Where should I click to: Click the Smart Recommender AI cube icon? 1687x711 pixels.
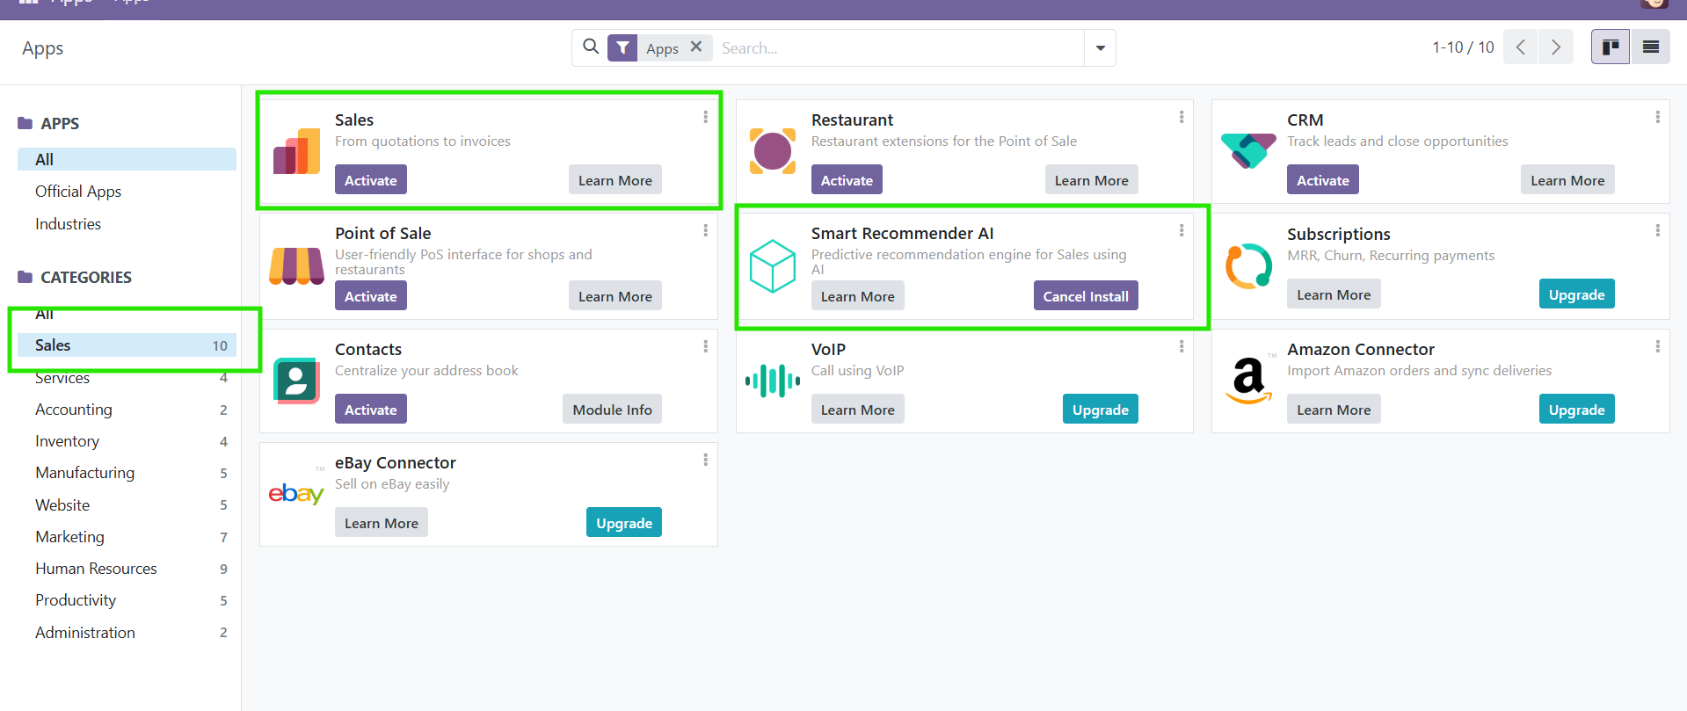coord(772,265)
